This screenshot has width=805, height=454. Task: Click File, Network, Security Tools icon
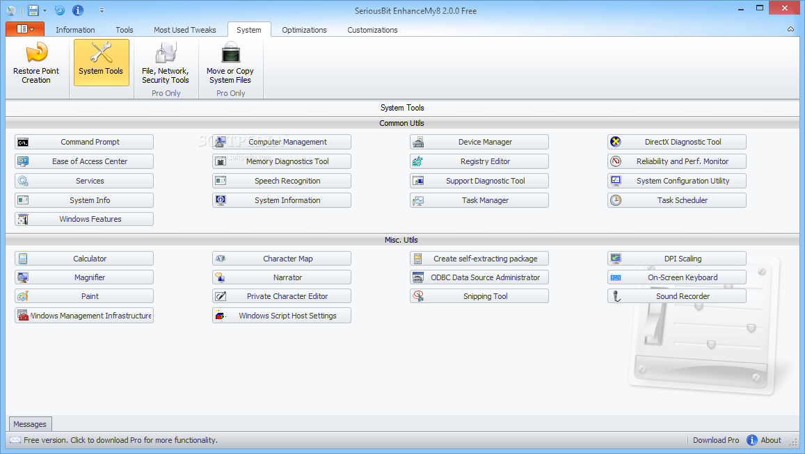[166, 52]
